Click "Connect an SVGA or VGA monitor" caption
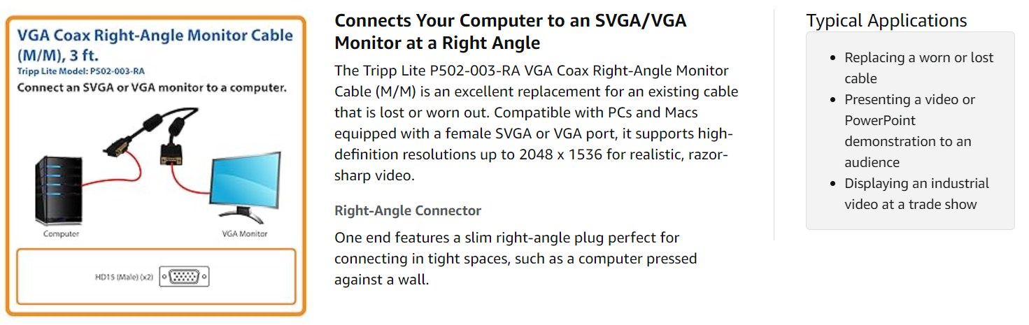 click(x=151, y=88)
